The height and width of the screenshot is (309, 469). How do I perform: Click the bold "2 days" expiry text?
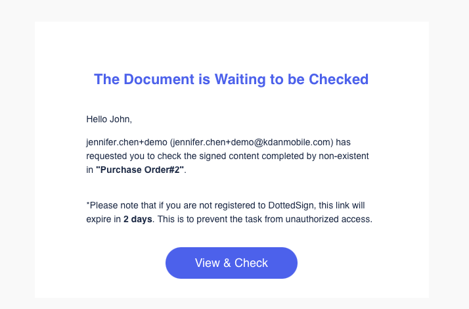(137, 219)
